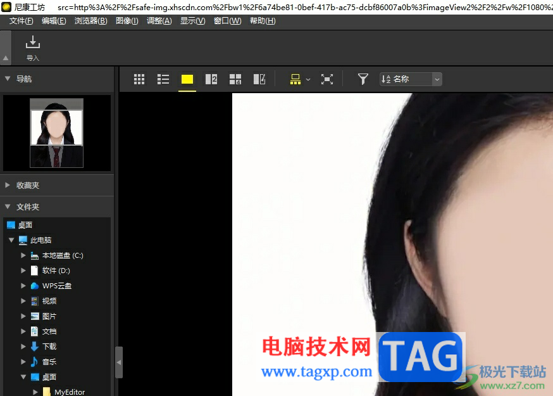
Task: Collapse the 文件夹 folders panel
Action: click(8, 207)
